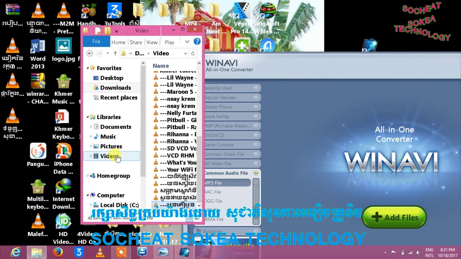461x259 pixels.
Task: Expand the Music library node
Action: click(x=91, y=136)
